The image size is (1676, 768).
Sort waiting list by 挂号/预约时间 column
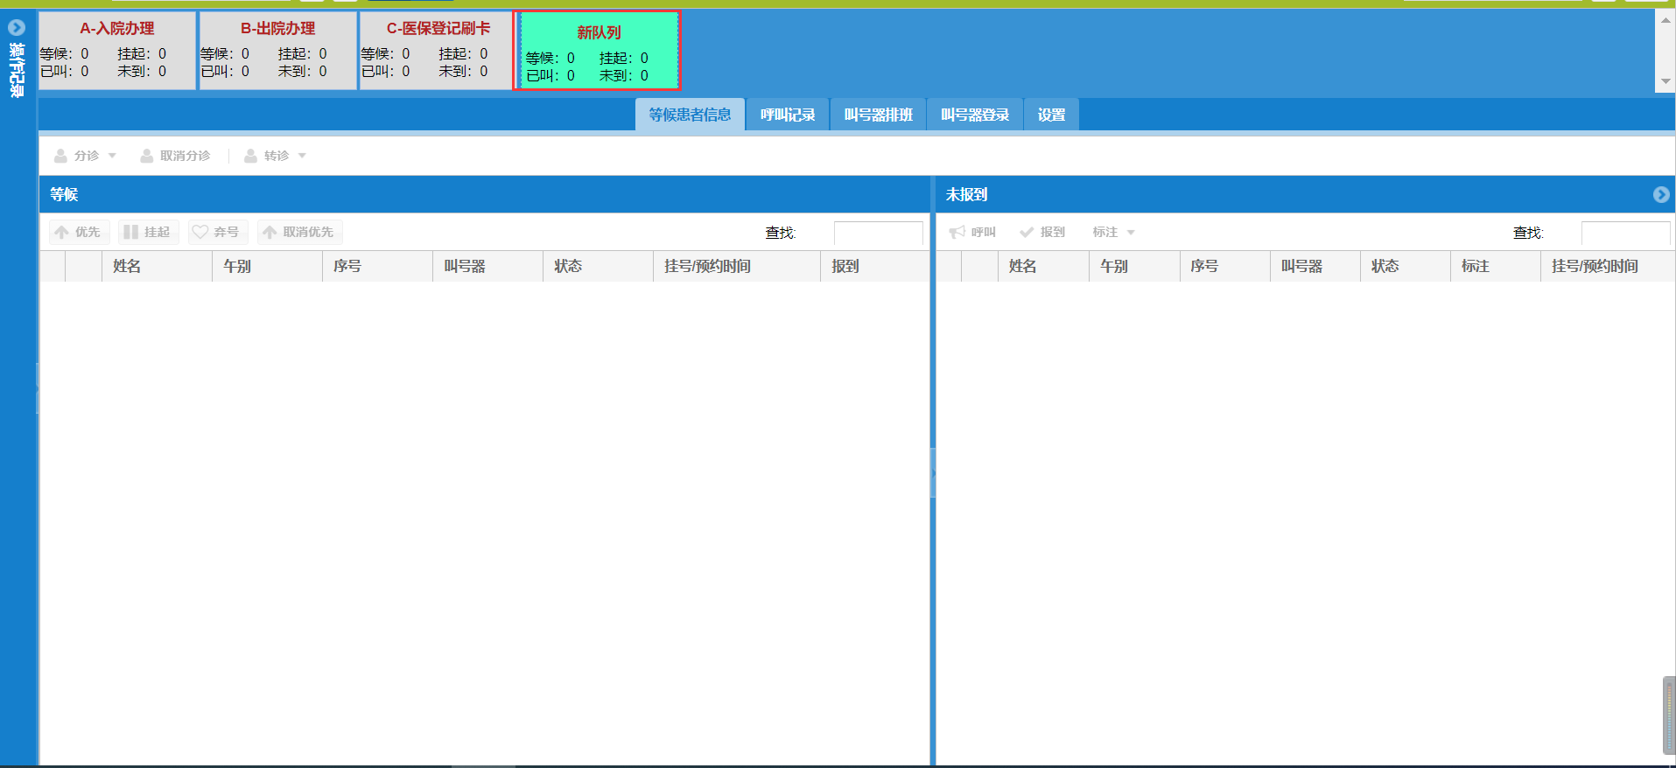point(736,266)
